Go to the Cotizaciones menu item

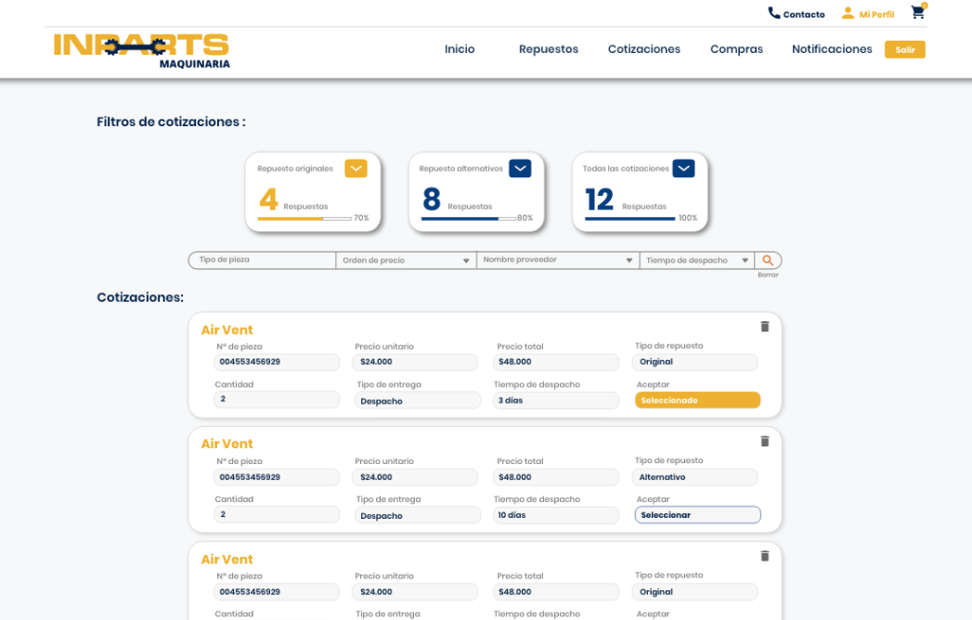pos(643,49)
